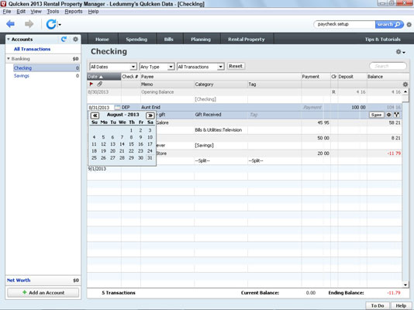Viewport: 414px width, 310px height.
Task: Click the calendar icon beside 8/31/2013
Action: coord(118,108)
